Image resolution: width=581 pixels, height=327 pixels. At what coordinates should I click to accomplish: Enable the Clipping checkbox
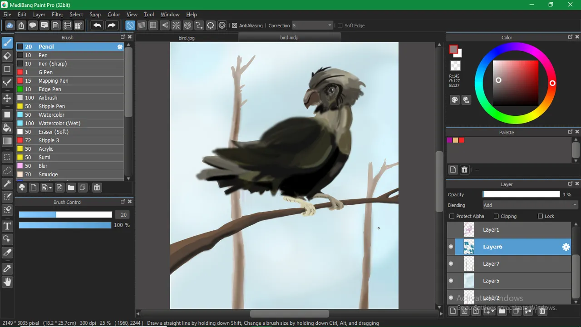point(496,216)
